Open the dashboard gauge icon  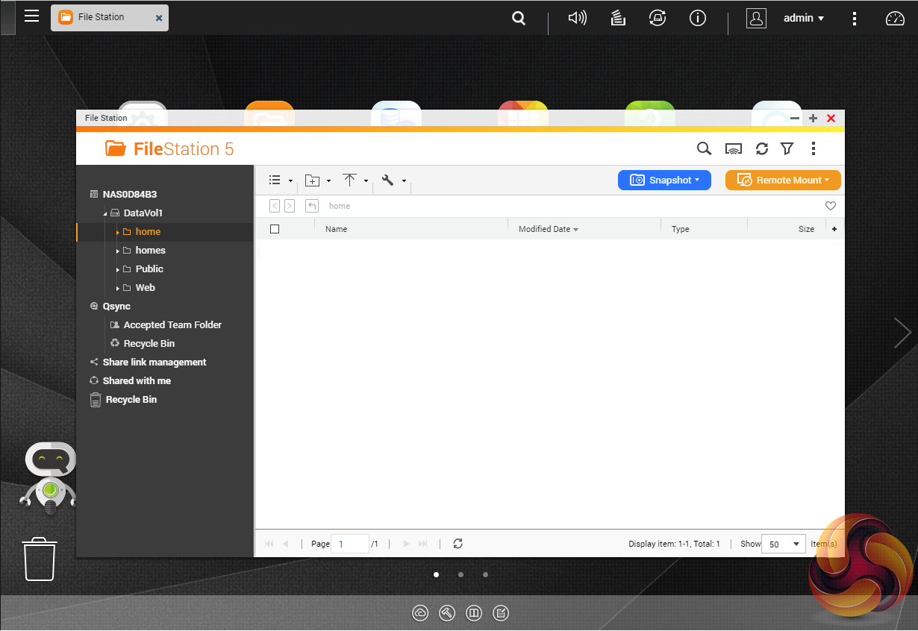pyautogui.click(x=895, y=18)
